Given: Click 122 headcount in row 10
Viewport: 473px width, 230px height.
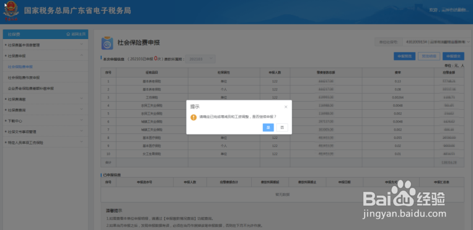Looking at the screenshot, I should (275, 154).
